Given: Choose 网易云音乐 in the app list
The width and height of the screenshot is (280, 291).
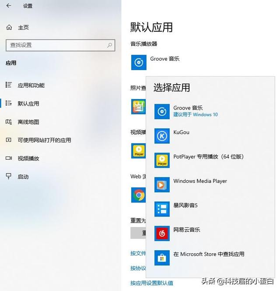Looking at the screenshot, I should [210, 233].
